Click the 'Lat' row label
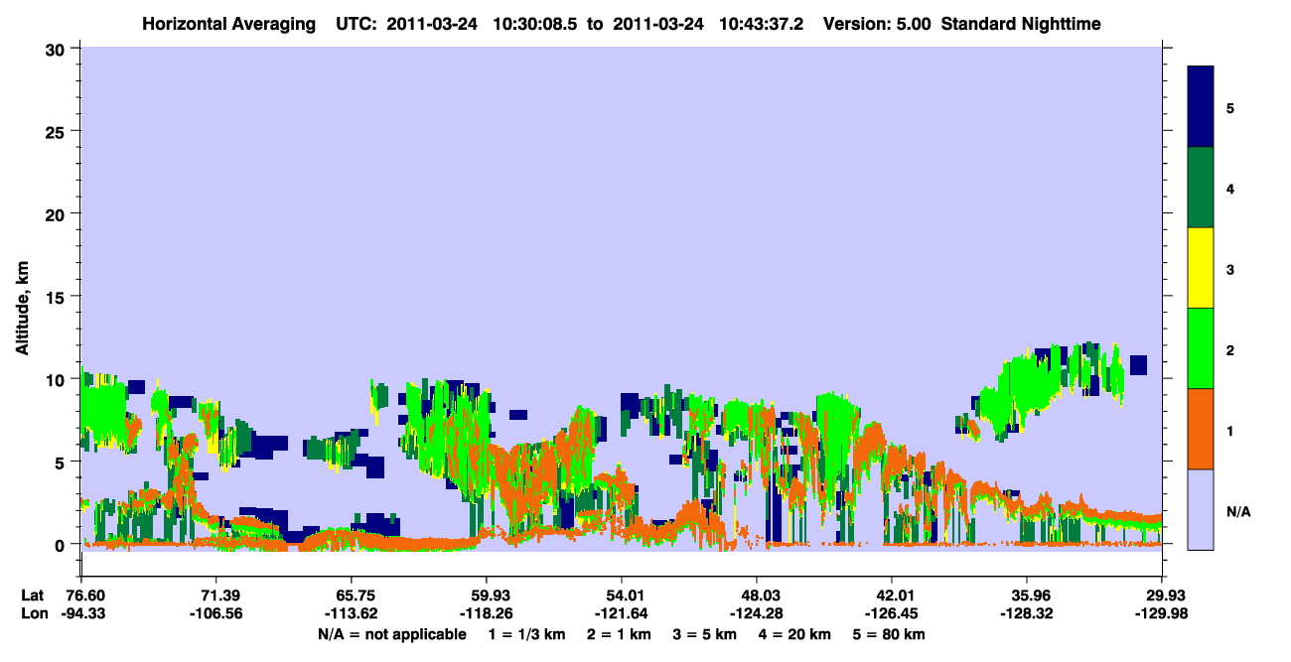The width and height of the screenshot is (1291, 662). click(34, 596)
